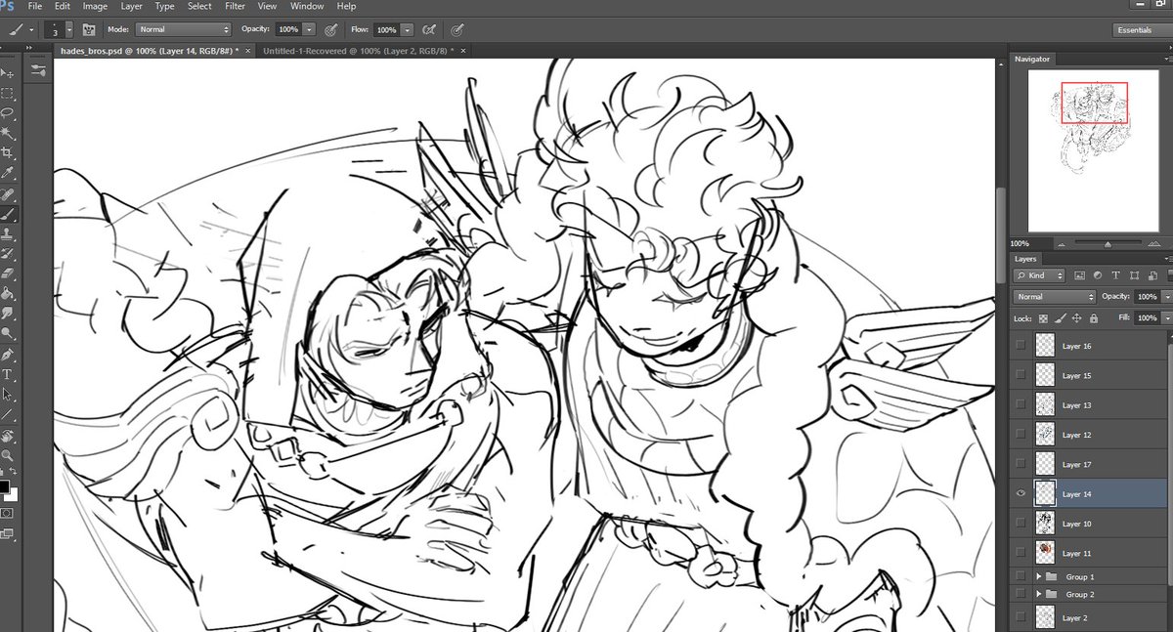This screenshot has height=632, width=1173.
Task: Show Layer 12 visibility
Action: [x=1021, y=435]
